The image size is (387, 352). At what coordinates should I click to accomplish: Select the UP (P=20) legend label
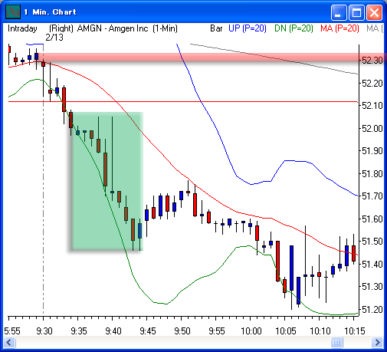coord(248,28)
